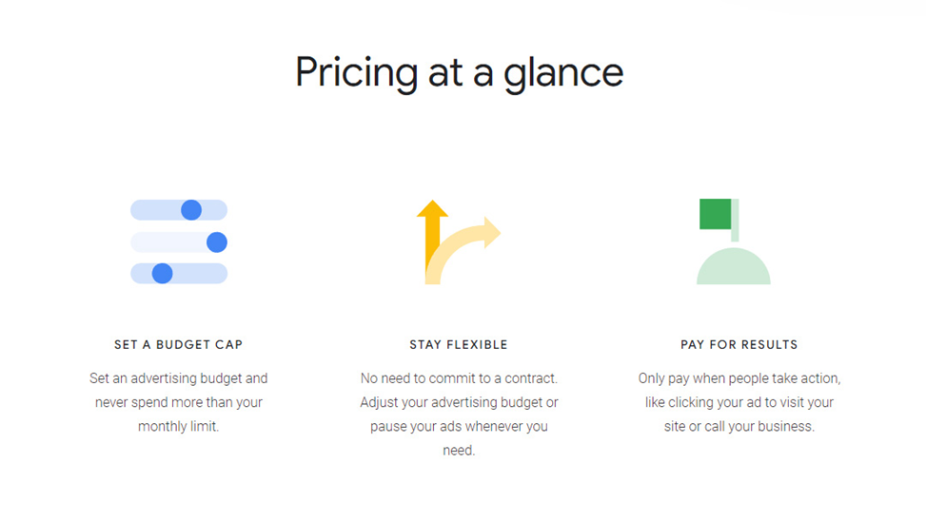This screenshot has width=926, height=521.
Task: Click 'No need to commit to a contract.' line
Action: pos(459,378)
